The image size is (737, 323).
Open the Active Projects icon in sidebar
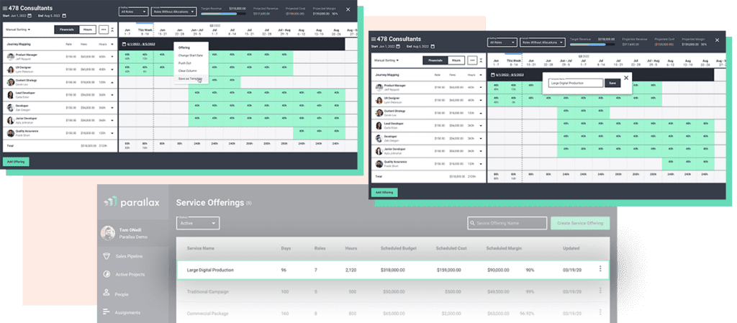pos(107,274)
